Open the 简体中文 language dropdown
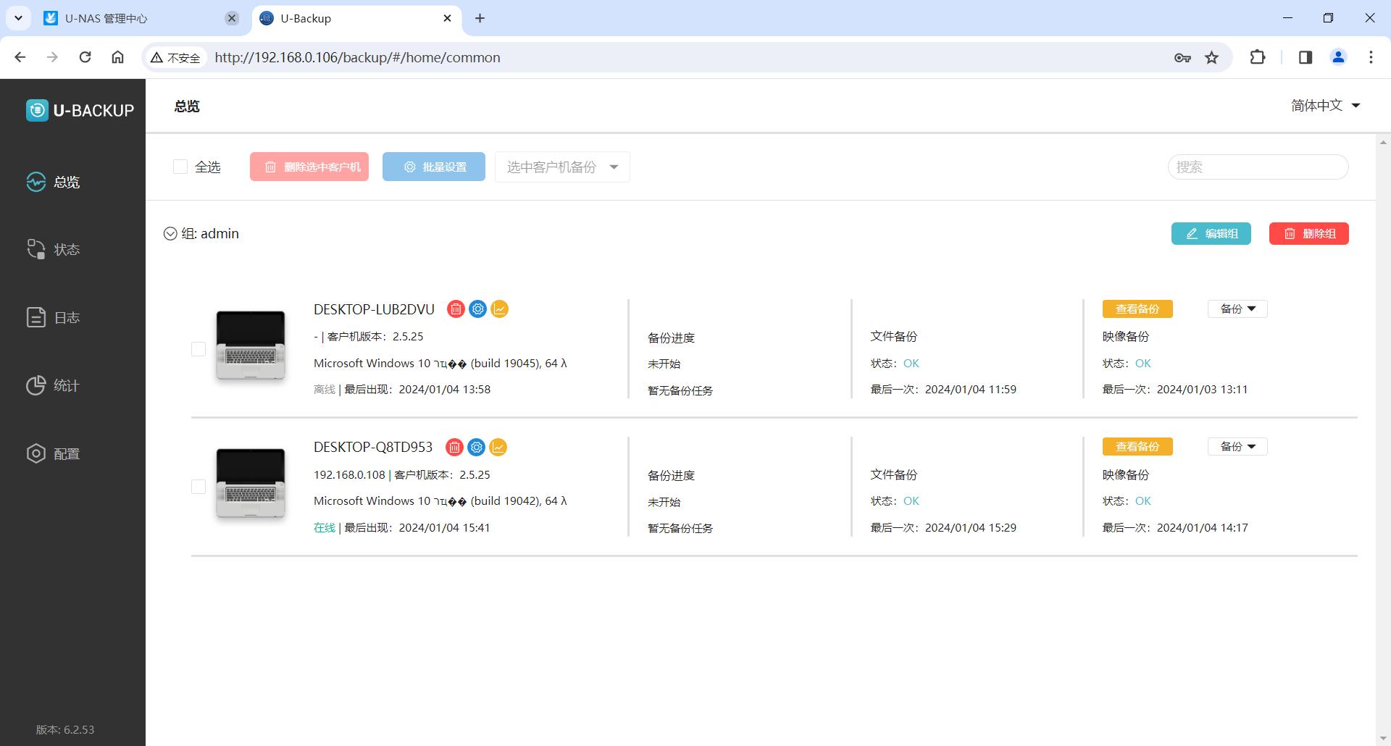The image size is (1391, 746). 1325,105
